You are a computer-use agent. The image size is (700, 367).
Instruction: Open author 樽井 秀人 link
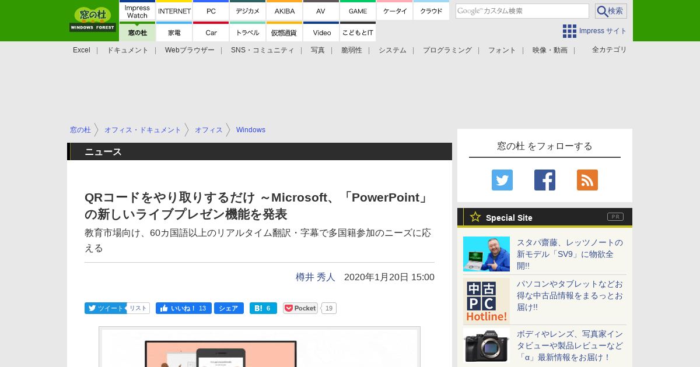tap(316, 277)
